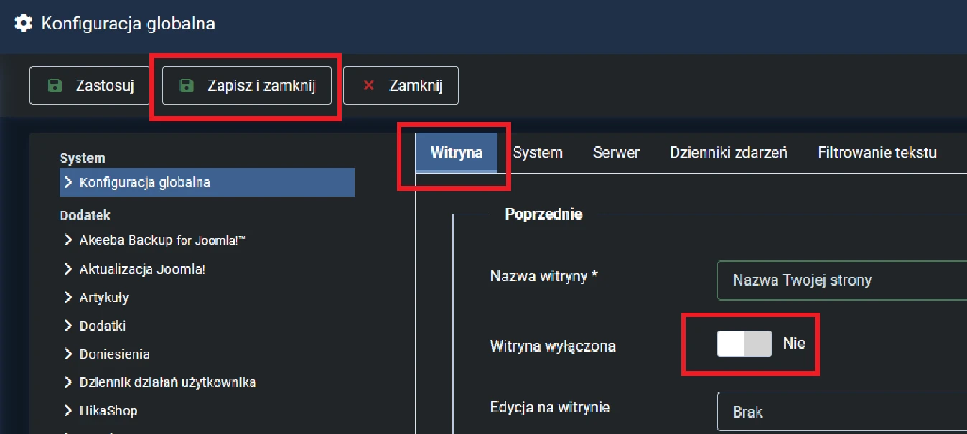Open Aktualizacja Joomla! in the sidebar

coord(143,269)
